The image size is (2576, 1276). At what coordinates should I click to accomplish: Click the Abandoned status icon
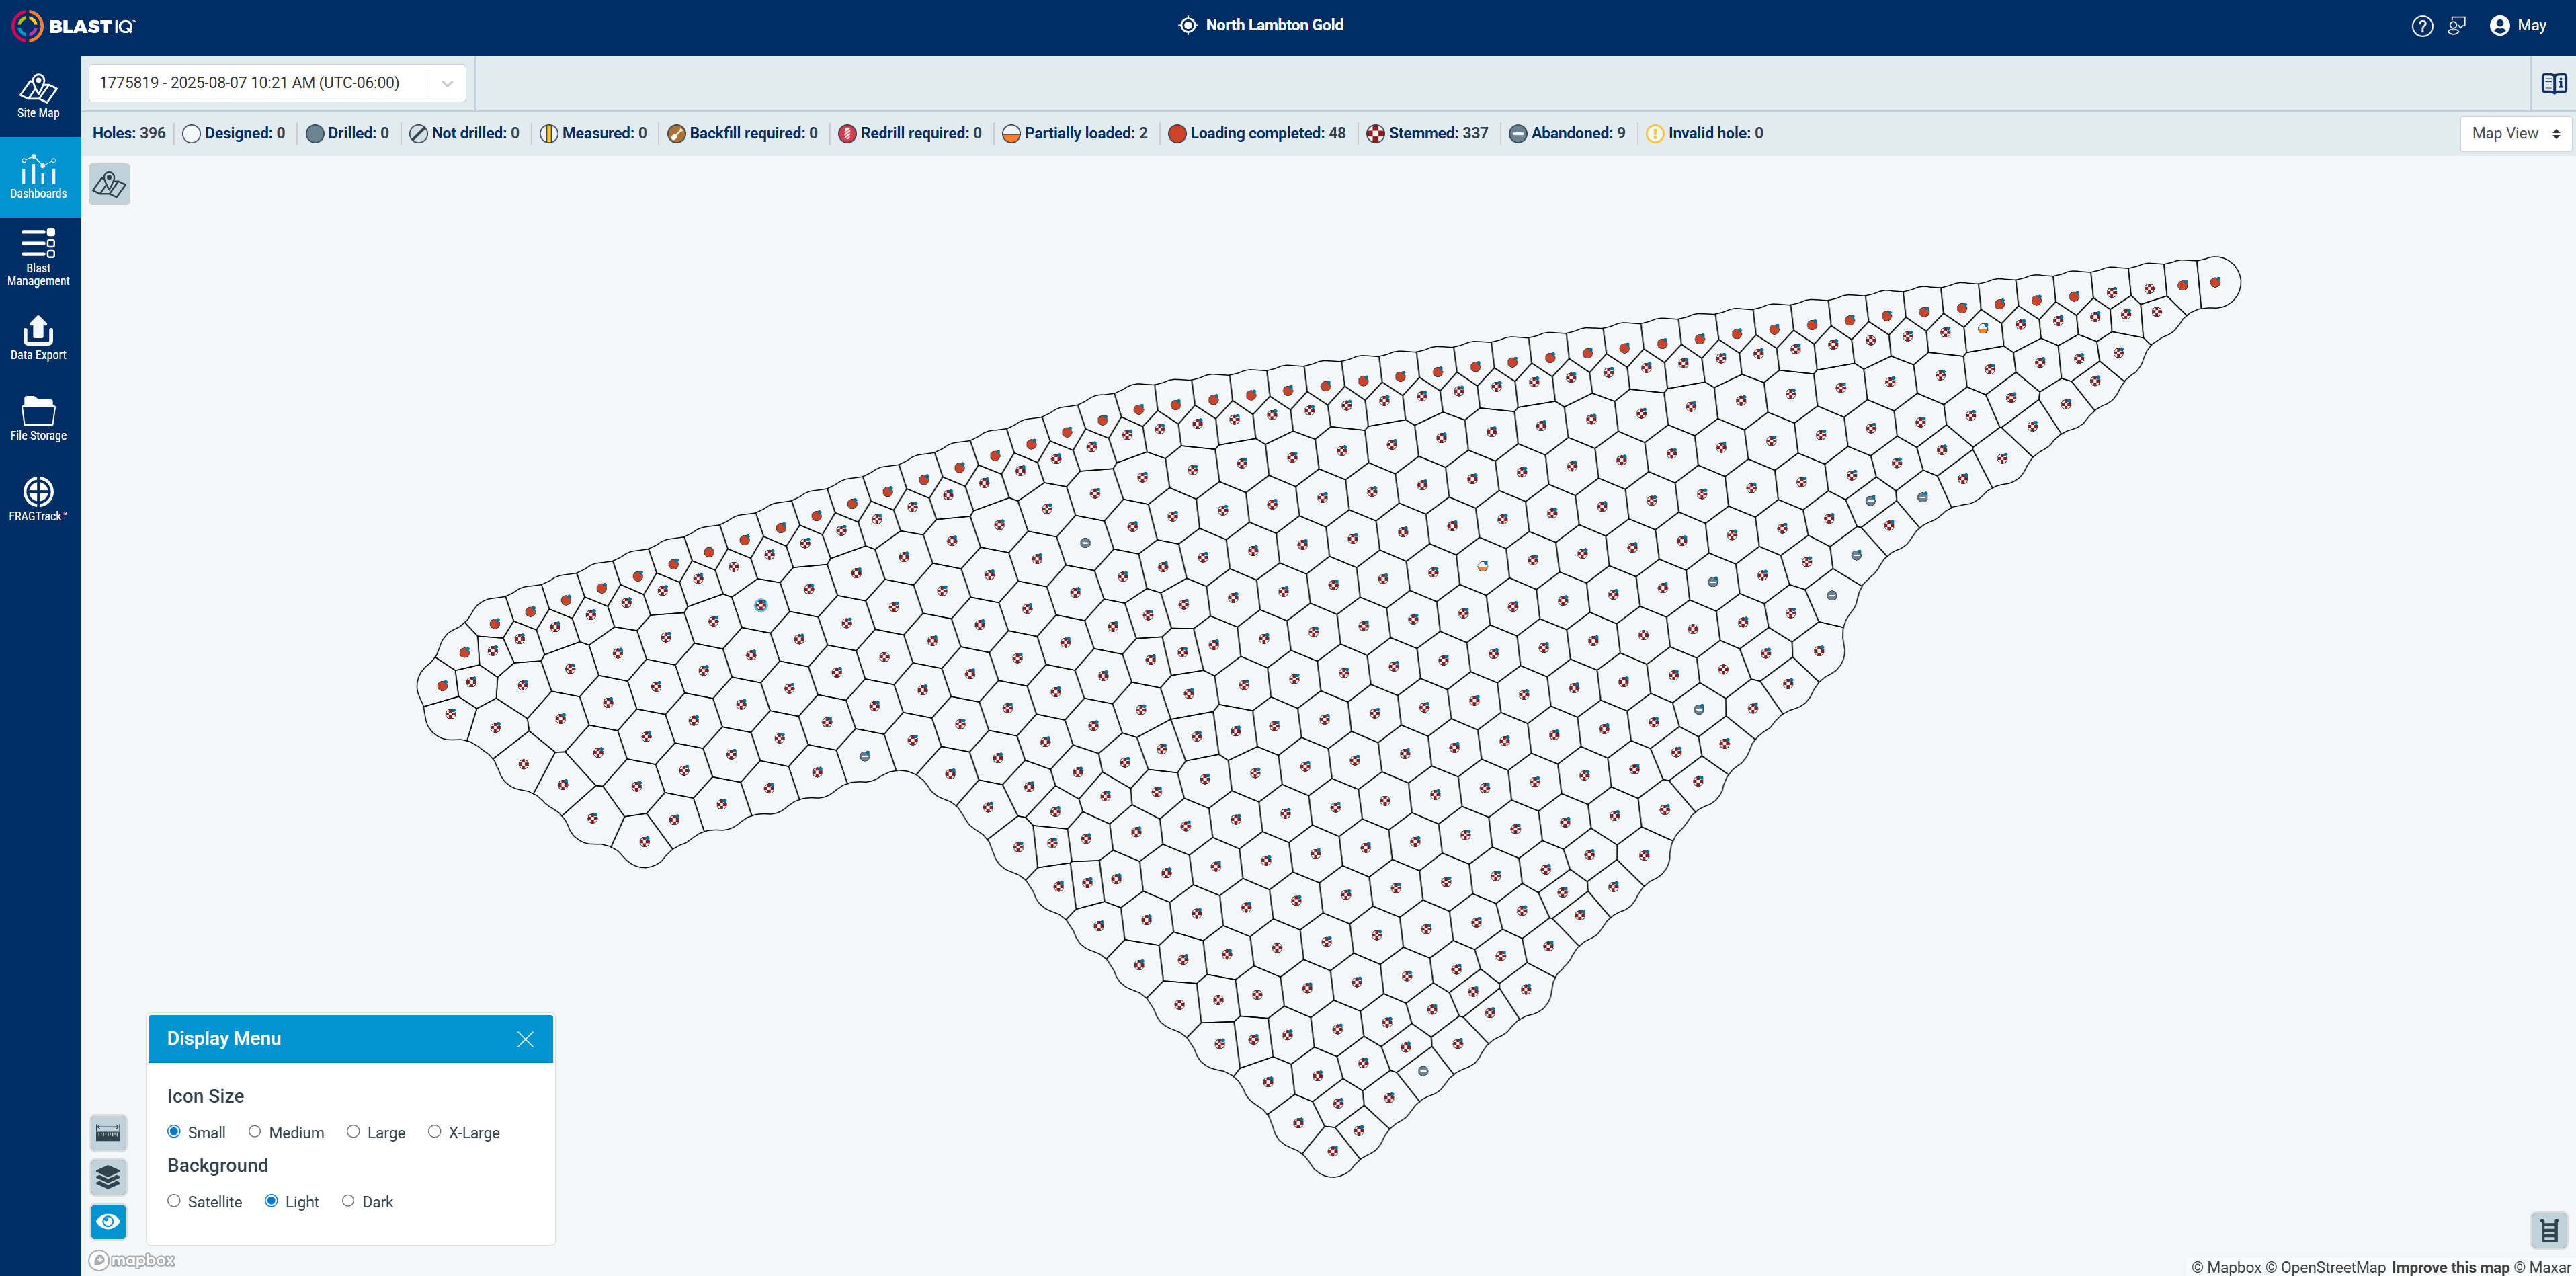(1518, 134)
